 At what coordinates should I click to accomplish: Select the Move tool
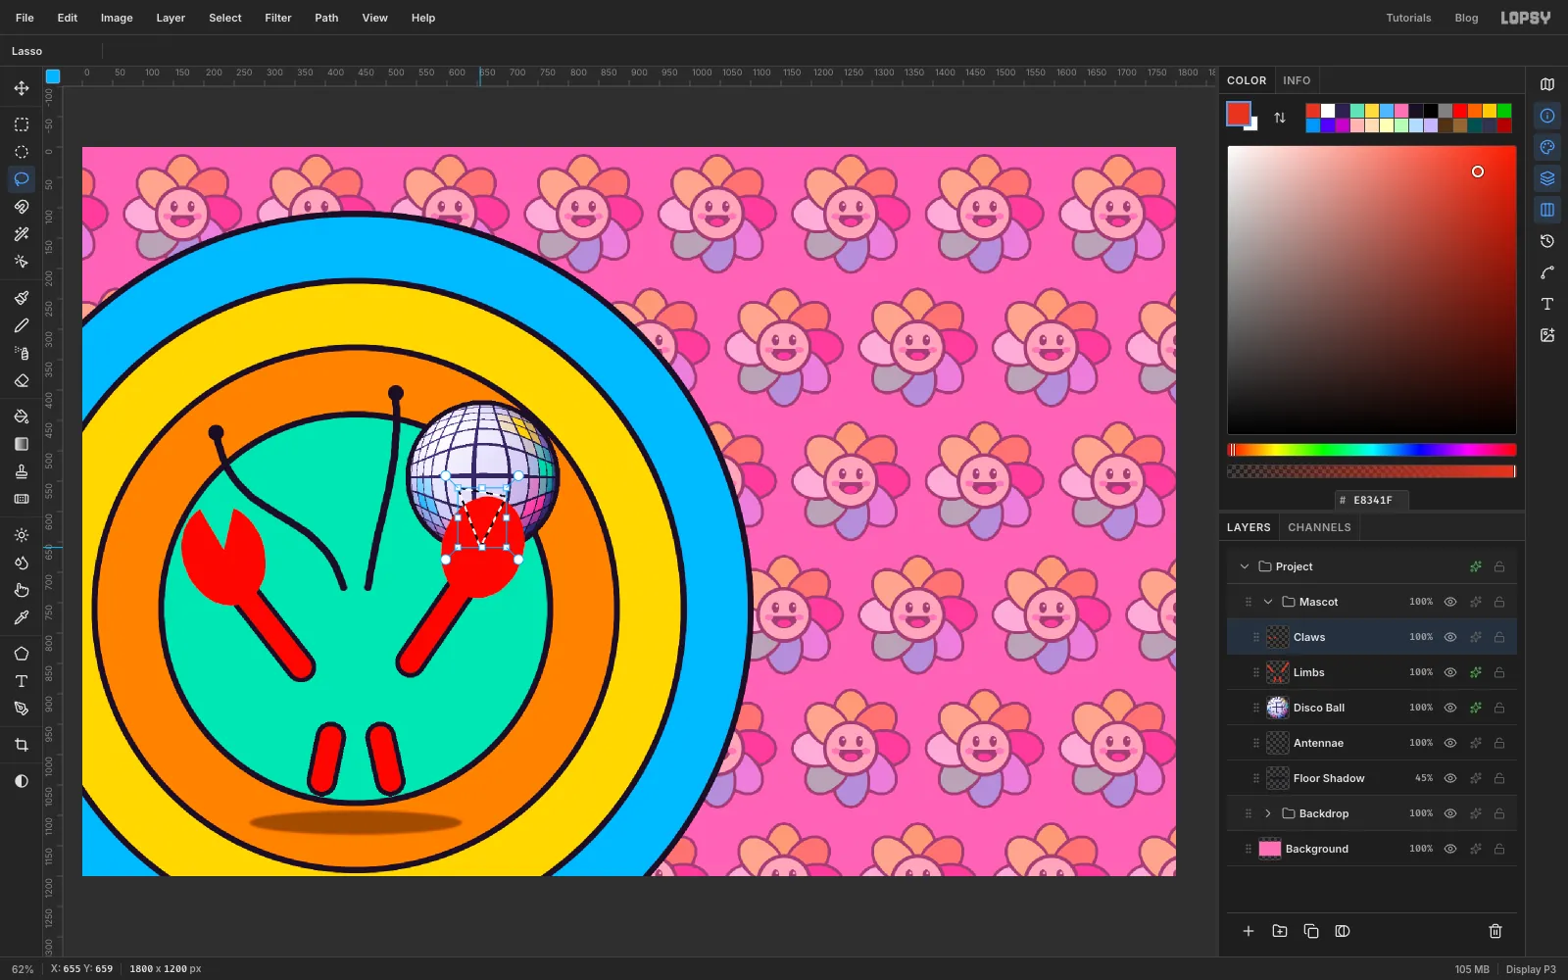(x=22, y=88)
